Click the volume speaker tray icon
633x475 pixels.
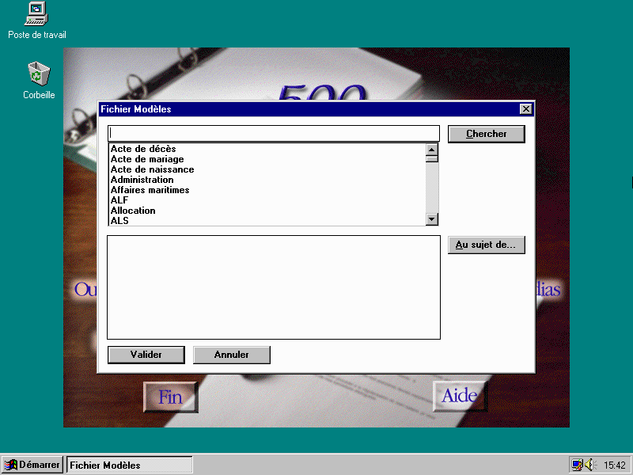point(590,465)
